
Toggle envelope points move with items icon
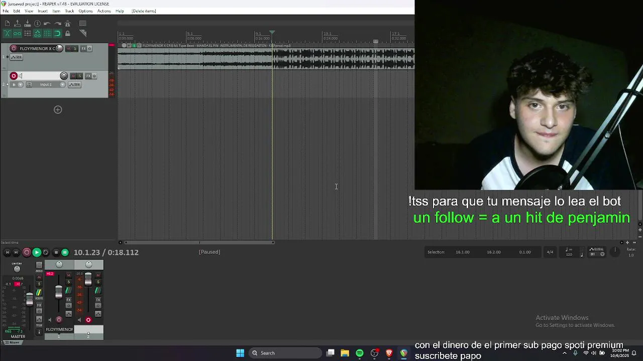point(37,34)
